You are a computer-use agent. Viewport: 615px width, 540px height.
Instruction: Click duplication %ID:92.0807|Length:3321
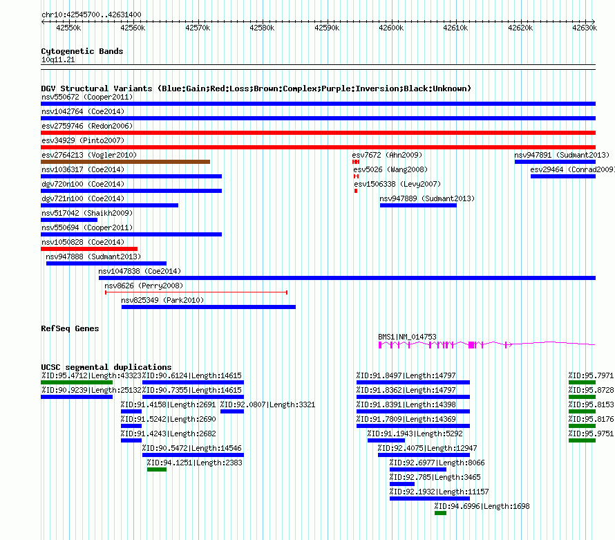pos(268,404)
